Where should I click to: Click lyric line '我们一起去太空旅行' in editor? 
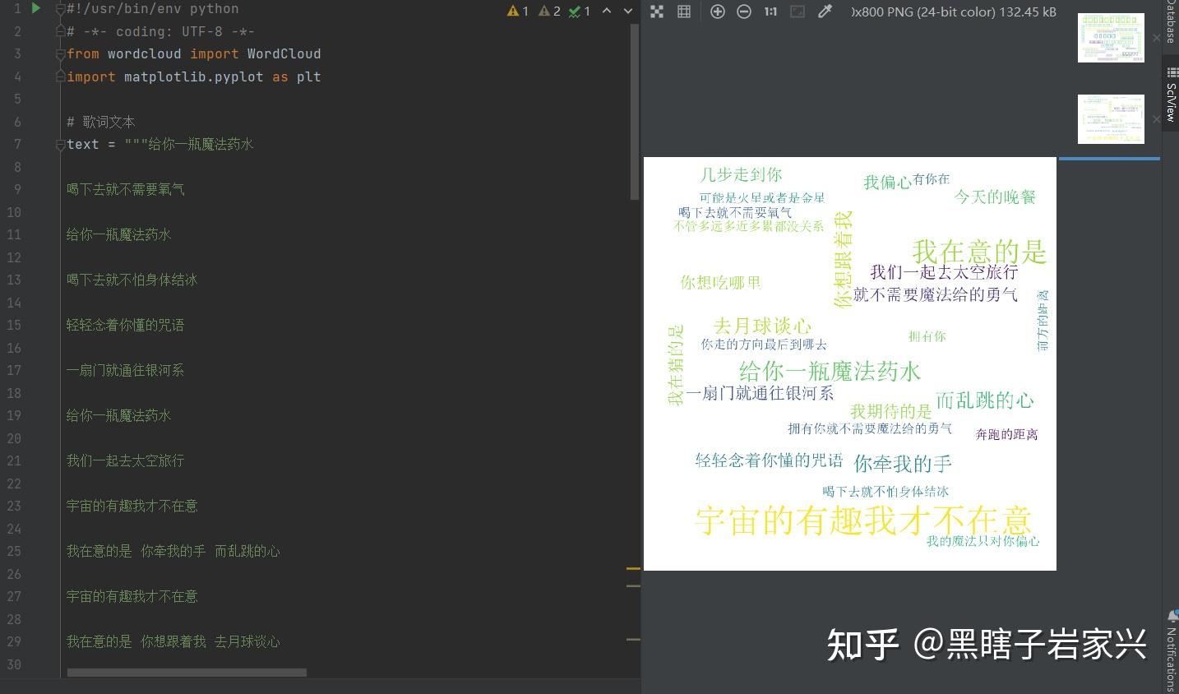point(126,460)
